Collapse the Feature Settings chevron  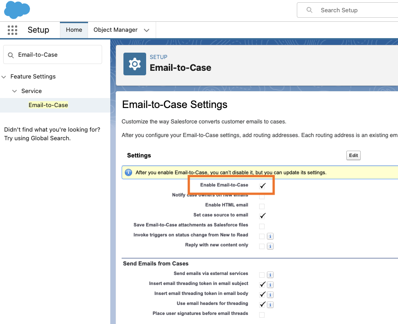click(4, 77)
